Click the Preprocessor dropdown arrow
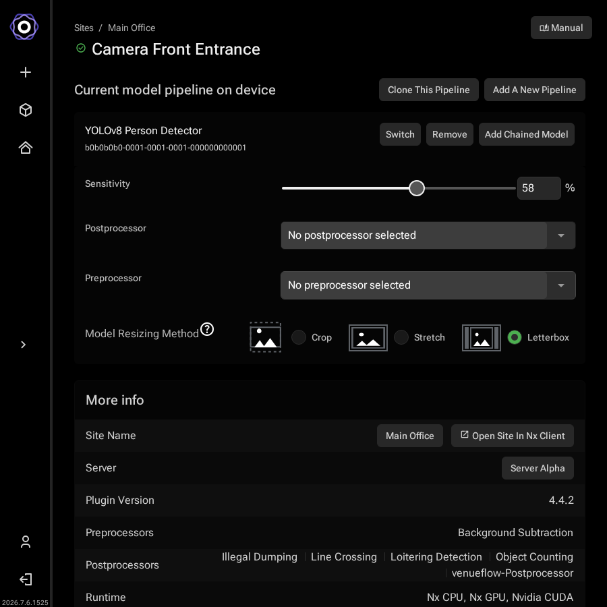 click(561, 285)
